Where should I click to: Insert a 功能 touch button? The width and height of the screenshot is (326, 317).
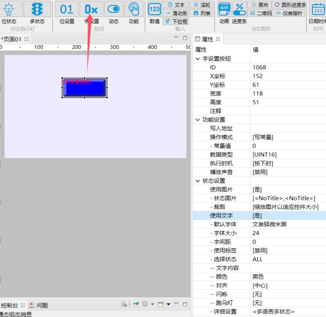click(134, 12)
